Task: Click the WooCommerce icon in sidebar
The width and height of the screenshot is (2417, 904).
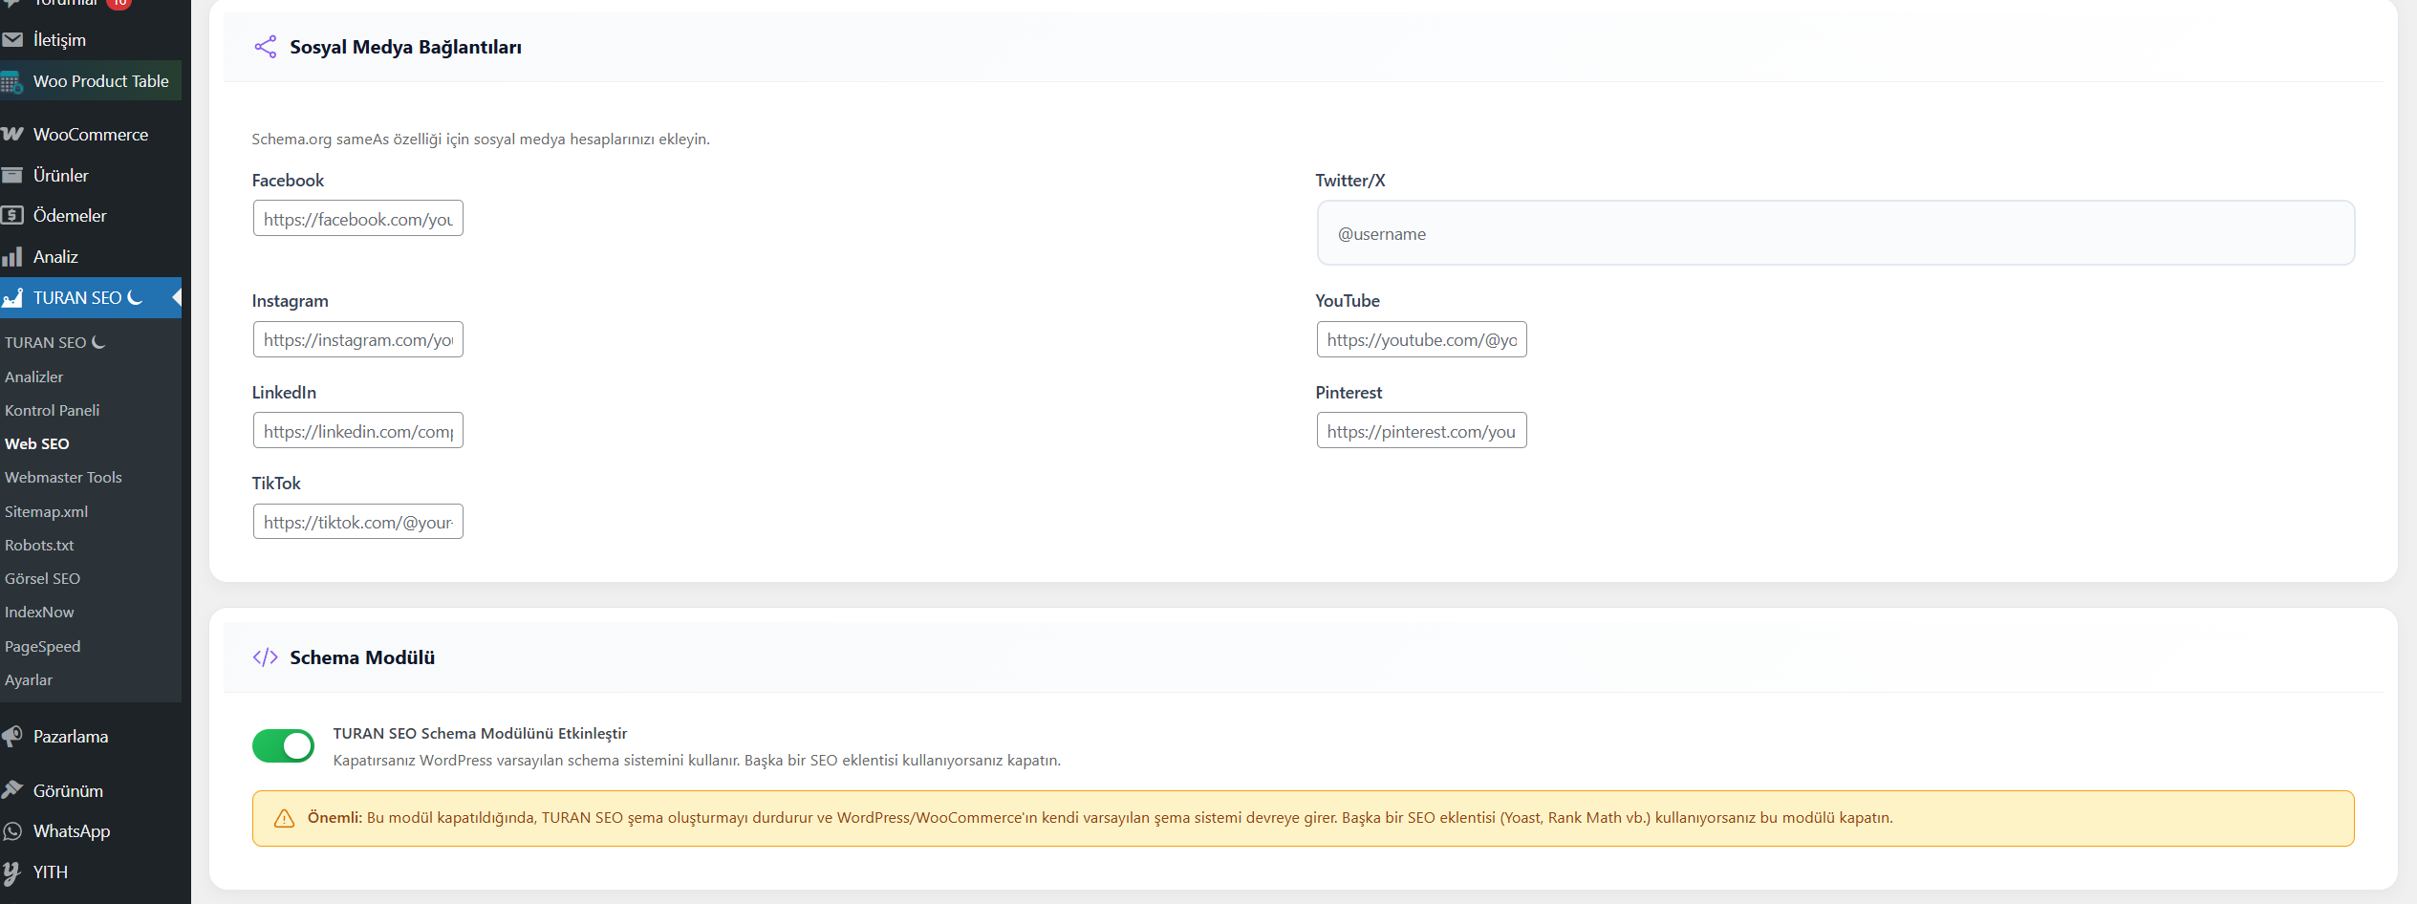Action: (x=12, y=135)
